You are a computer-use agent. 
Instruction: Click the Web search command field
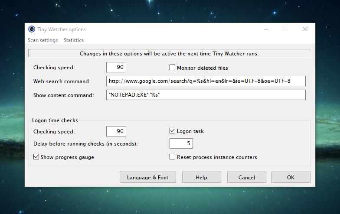coord(206,81)
